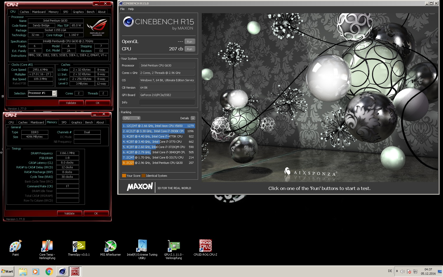443x277 pixels.
Task: Launch ThermSpy v3.0.1 desktop icon
Action: coord(79,248)
